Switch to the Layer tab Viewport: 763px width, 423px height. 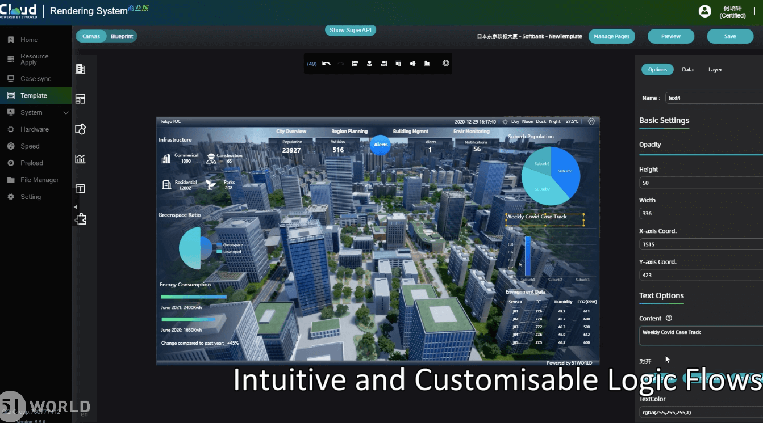coord(715,70)
